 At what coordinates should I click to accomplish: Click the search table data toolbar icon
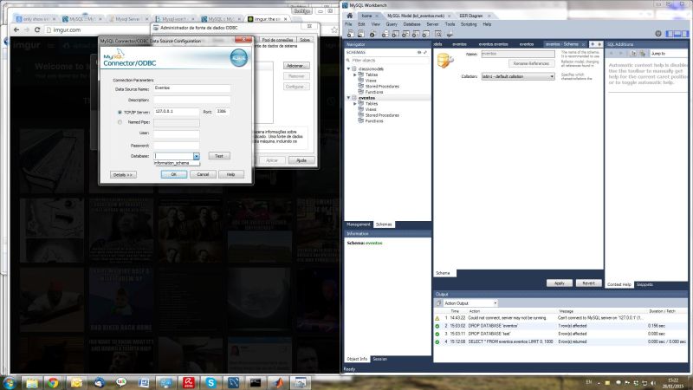coord(438,34)
